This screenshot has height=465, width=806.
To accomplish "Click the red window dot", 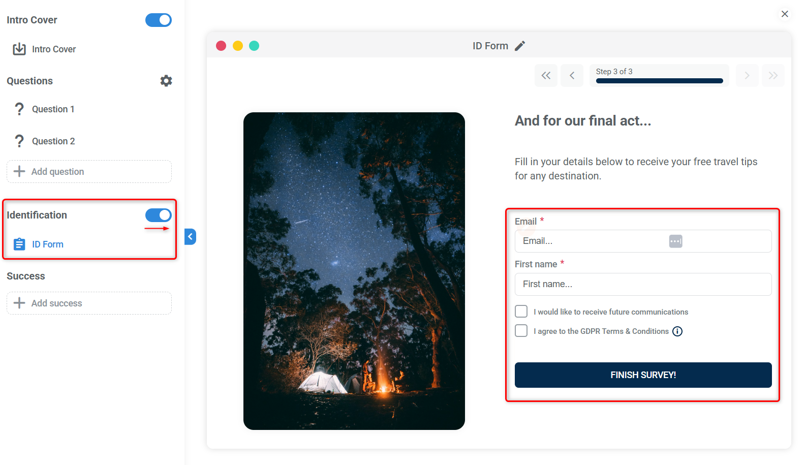I will point(221,46).
